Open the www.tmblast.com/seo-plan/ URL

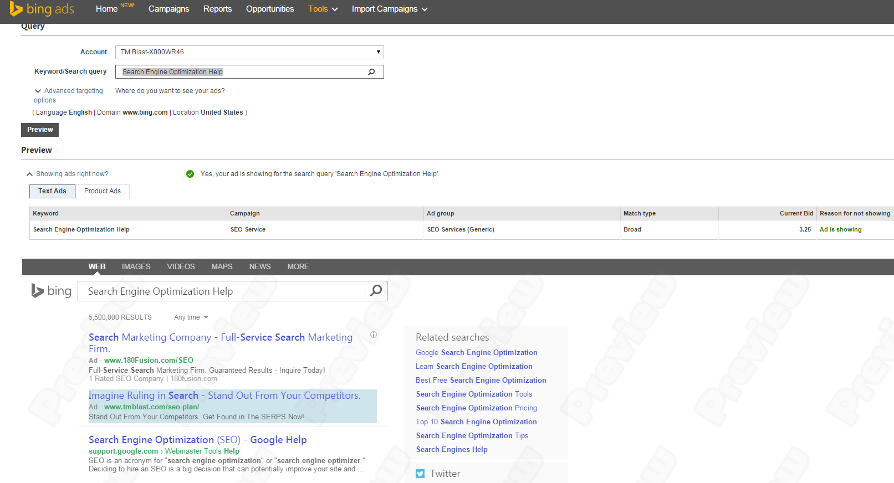[x=152, y=407]
